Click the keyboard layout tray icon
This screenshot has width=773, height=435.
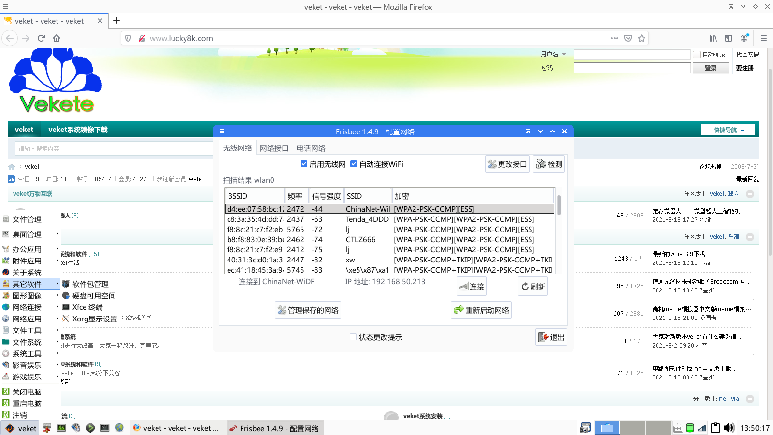click(x=678, y=428)
